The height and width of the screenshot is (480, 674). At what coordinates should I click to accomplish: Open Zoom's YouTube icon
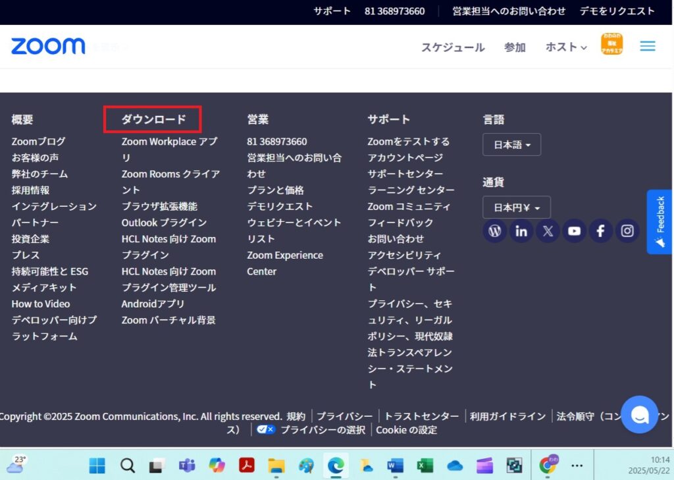pyautogui.click(x=574, y=231)
